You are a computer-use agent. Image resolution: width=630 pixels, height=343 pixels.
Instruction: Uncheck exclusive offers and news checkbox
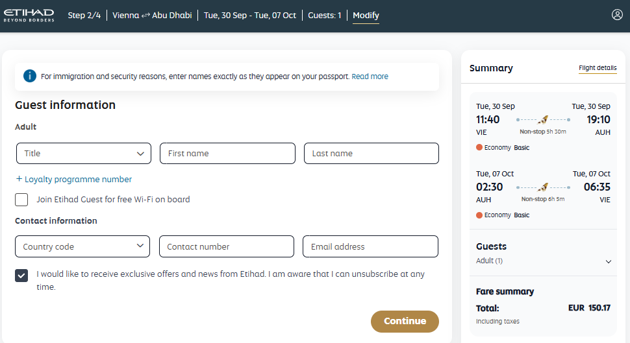21,276
